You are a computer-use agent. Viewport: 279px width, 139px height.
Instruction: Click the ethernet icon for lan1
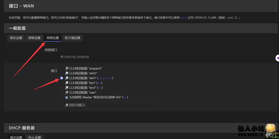(x=67, y=83)
